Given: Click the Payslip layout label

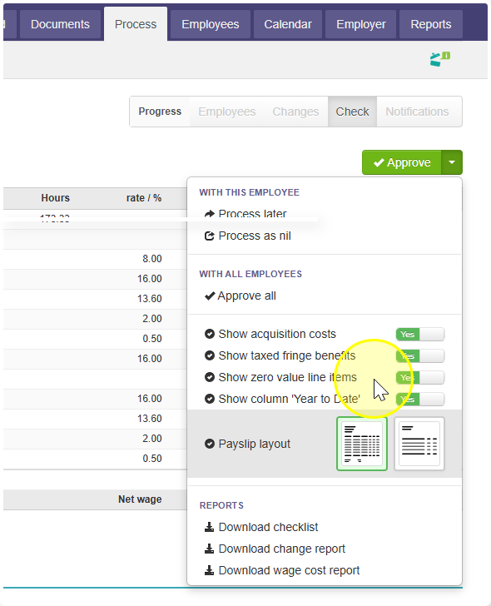Looking at the screenshot, I should pyautogui.click(x=254, y=444).
